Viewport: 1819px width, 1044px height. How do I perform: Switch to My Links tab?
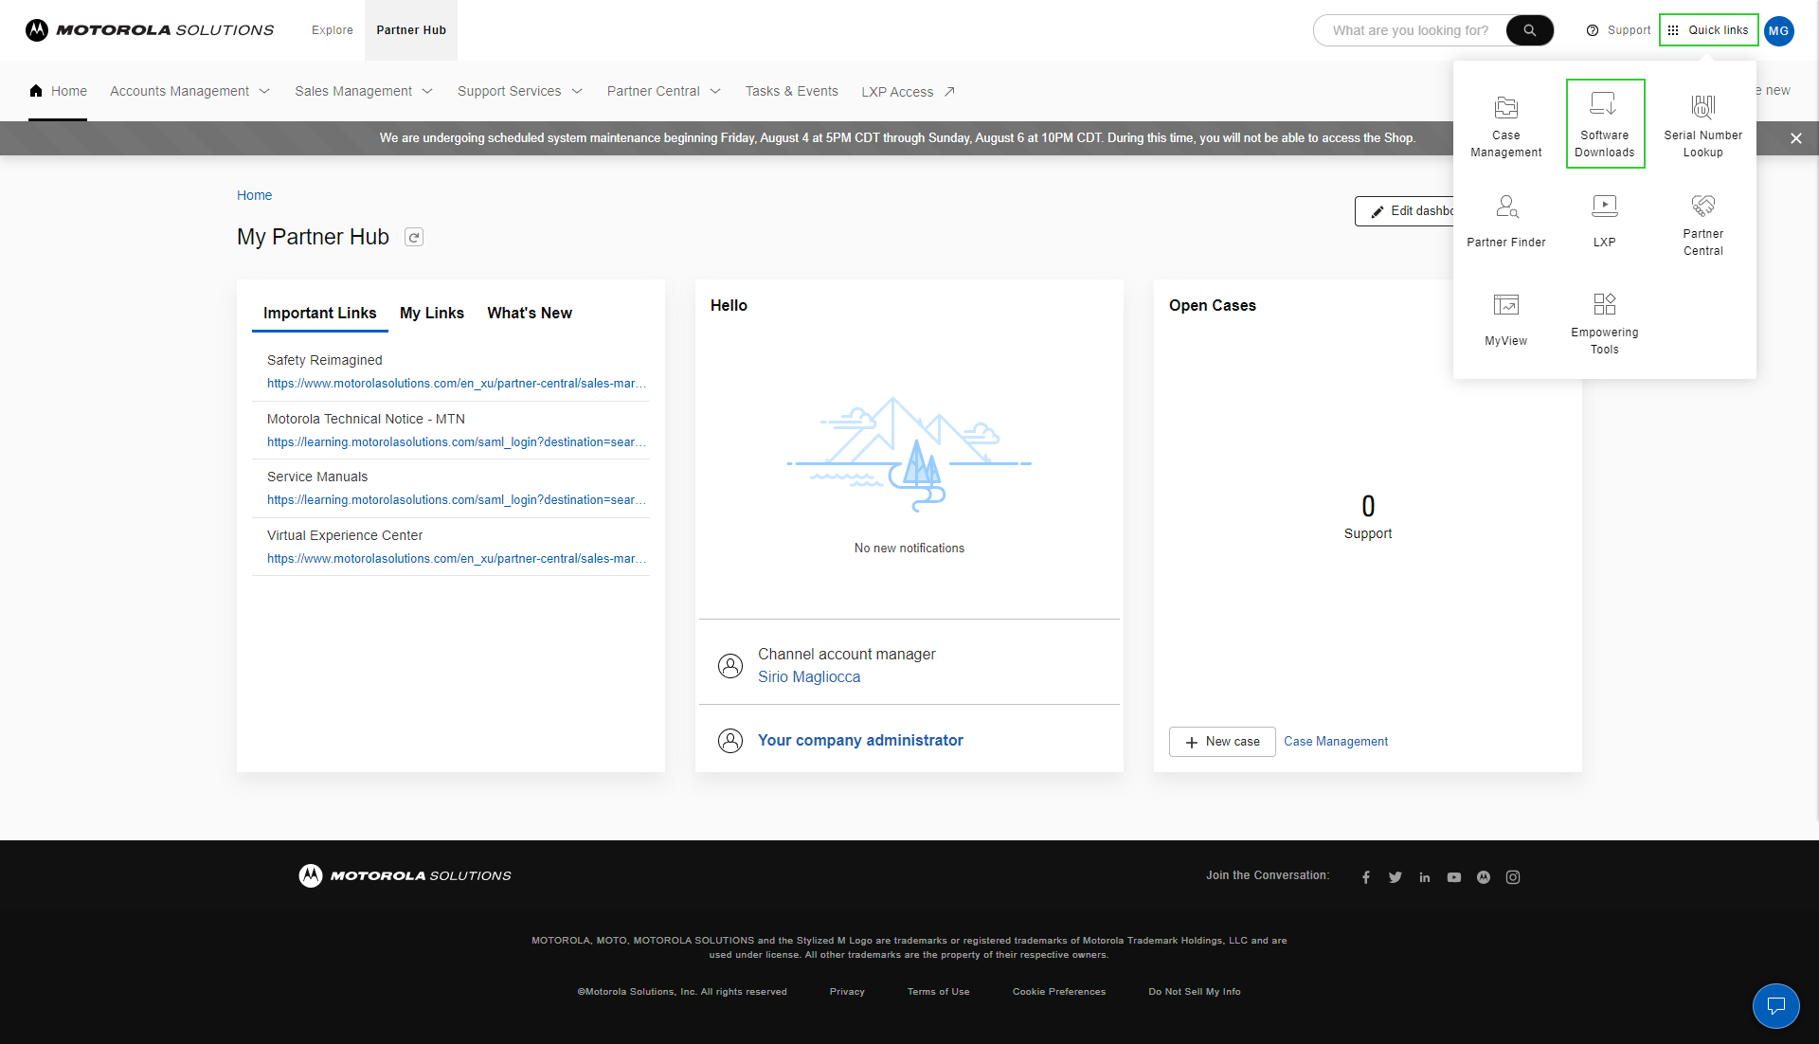point(432,313)
